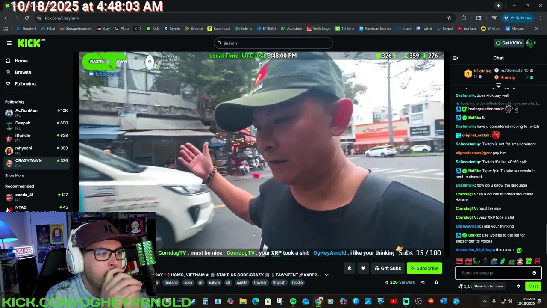547x308 pixels.
Task: Open the Ac7ionMan channel
Action: point(36,113)
